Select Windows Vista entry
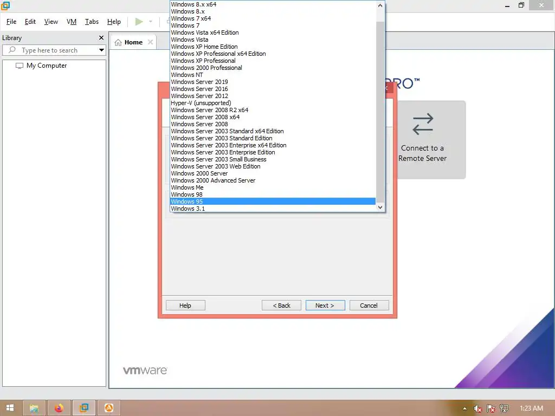The width and height of the screenshot is (555, 416). (x=273, y=40)
